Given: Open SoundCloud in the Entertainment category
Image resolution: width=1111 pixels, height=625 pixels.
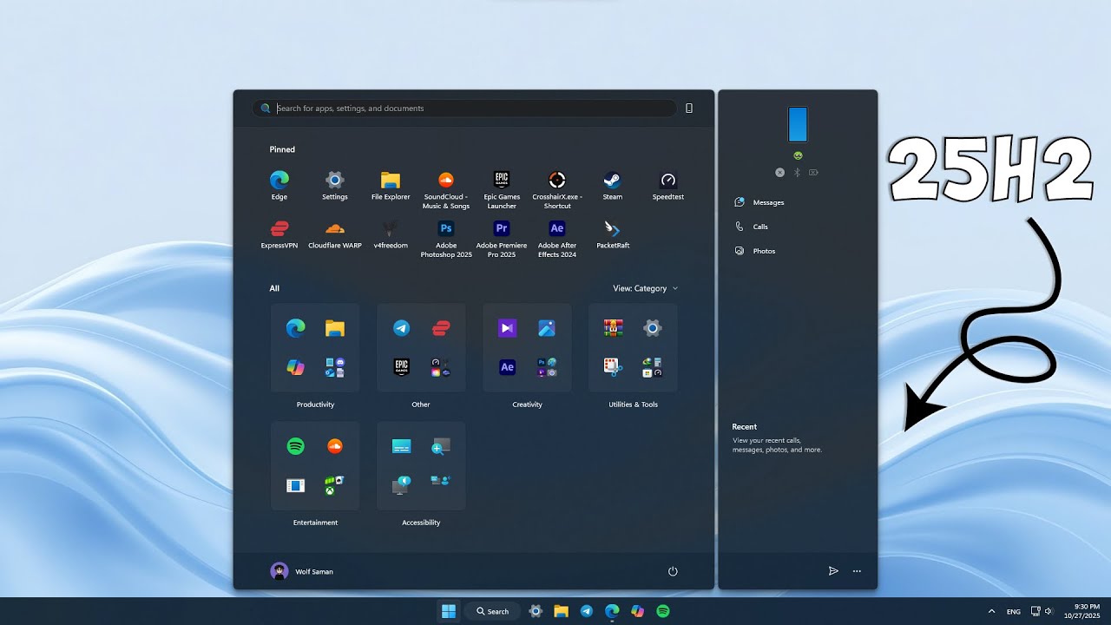Looking at the screenshot, I should click(x=335, y=446).
